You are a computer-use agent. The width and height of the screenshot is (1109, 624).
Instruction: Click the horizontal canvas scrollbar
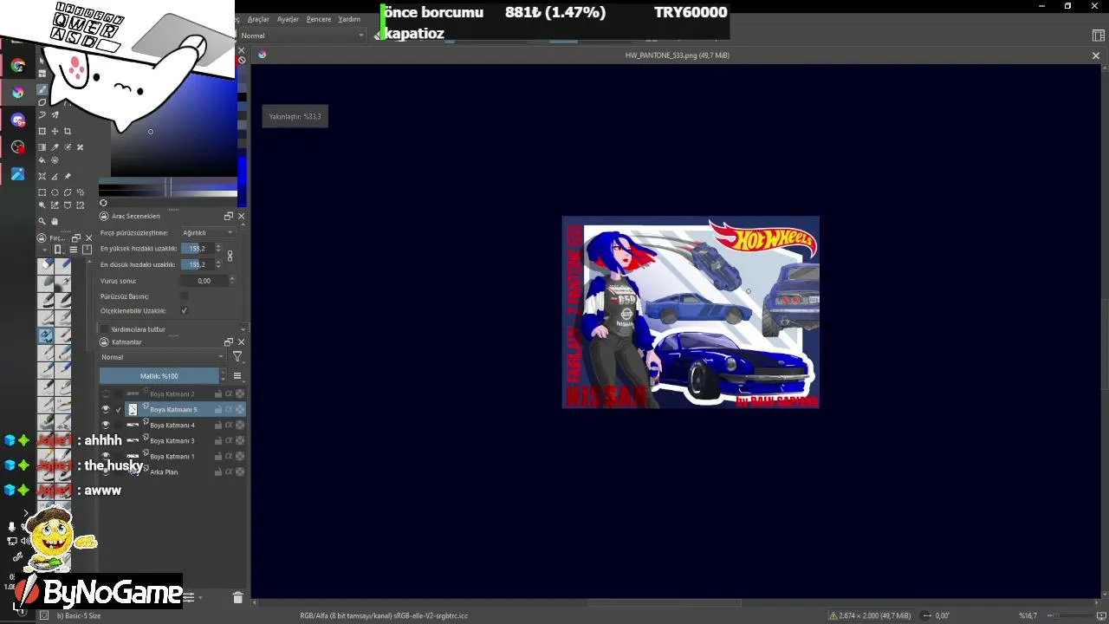665,603
